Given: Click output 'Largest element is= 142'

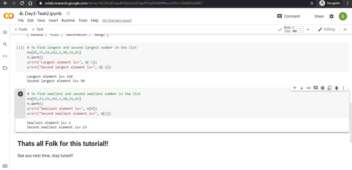Looking at the screenshot, I should click(50, 76).
